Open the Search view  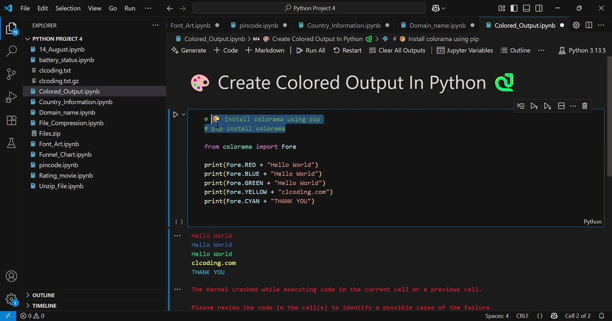[11, 51]
